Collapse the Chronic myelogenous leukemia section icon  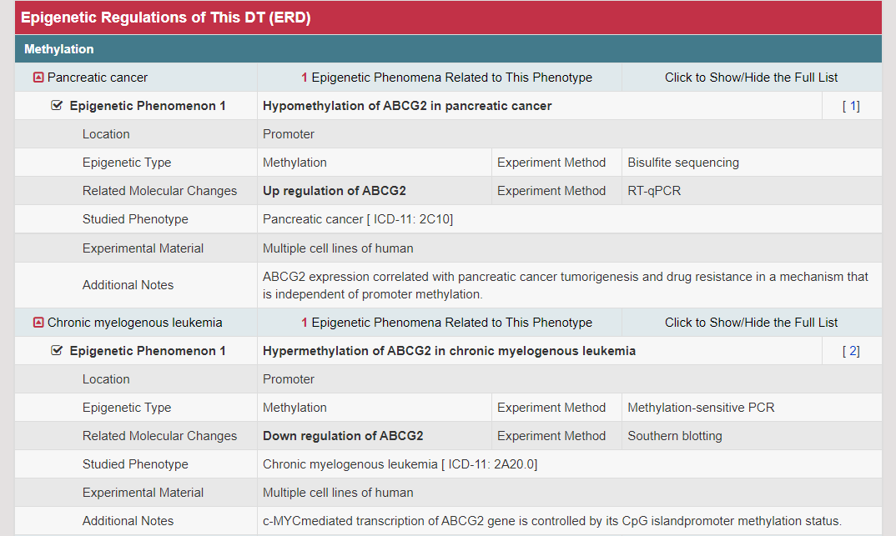point(38,323)
